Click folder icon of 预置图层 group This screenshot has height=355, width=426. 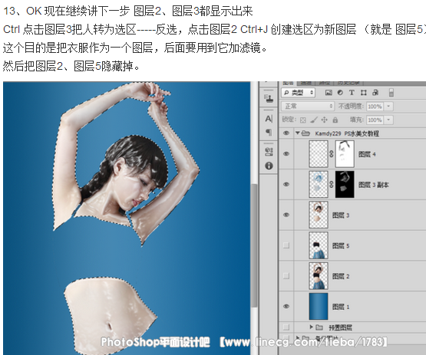(x=319, y=327)
